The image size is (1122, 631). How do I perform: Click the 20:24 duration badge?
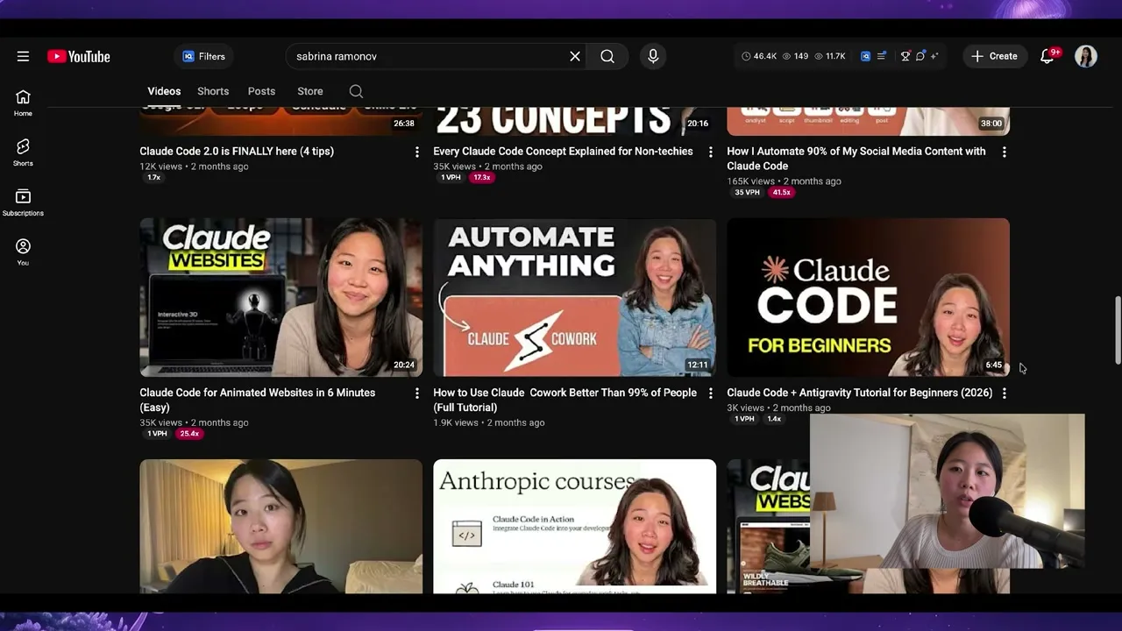404,365
